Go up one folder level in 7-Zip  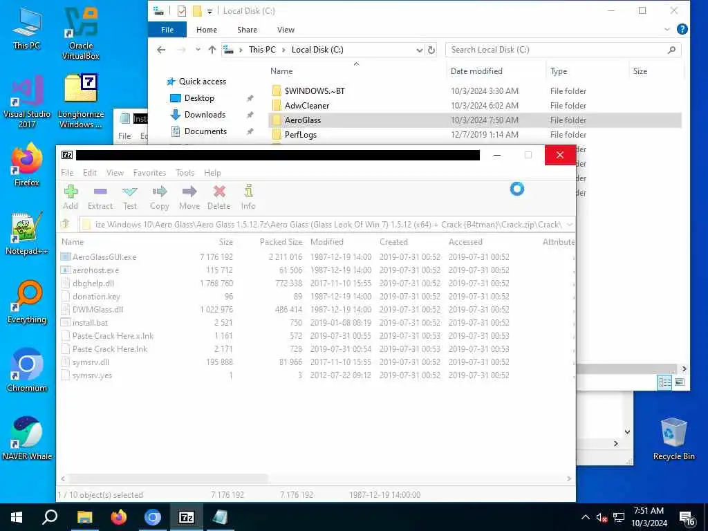tap(66, 224)
